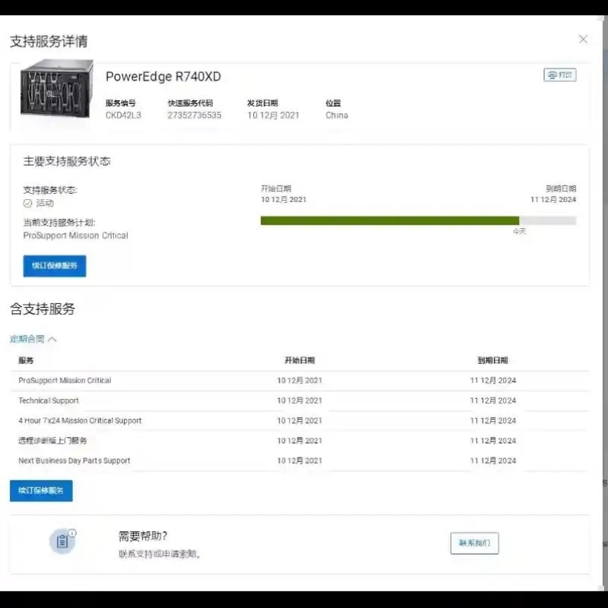Screen dimensions: 608x608
Task: Click the ProSupport Mission Critical table row
Action: pyautogui.click(x=299, y=381)
